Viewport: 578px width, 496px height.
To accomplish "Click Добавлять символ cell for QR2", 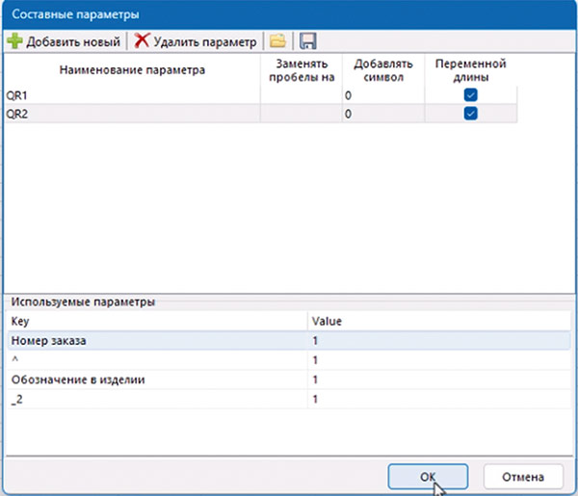I will [382, 114].
